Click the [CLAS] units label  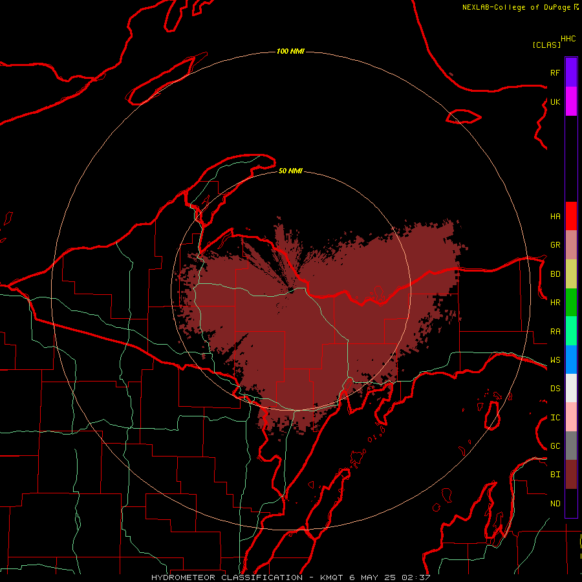(x=546, y=45)
